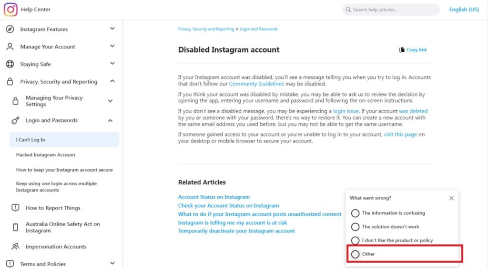The width and height of the screenshot is (488, 268).
Task: Expand Managing Your Privacy Settings chevron
Action: click(110, 101)
